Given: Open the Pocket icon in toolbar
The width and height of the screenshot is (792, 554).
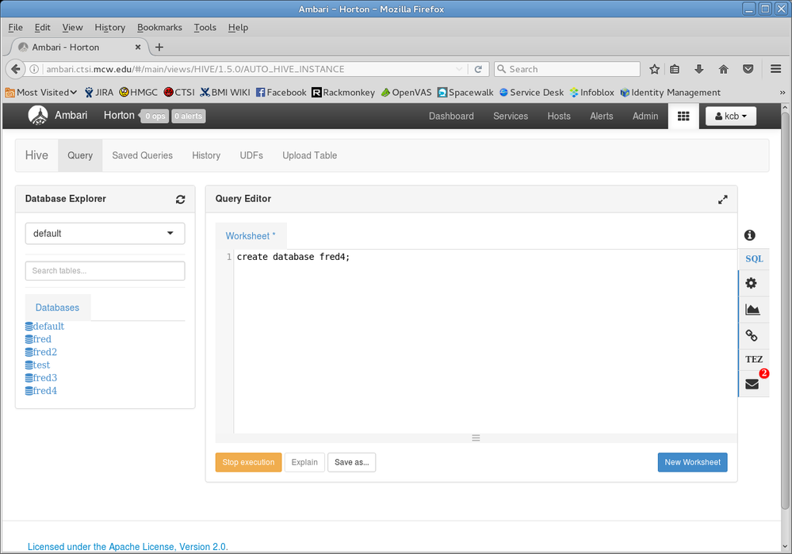Looking at the screenshot, I should tap(748, 69).
